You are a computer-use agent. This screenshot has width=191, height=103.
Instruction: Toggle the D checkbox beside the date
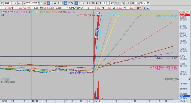pos(137,3)
